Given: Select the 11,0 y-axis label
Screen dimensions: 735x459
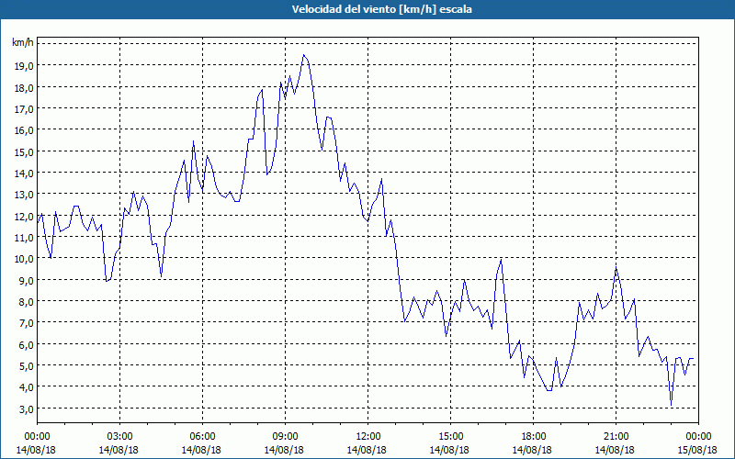Looking at the screenshot, I should pyautogui.click(x=25, y=238).
